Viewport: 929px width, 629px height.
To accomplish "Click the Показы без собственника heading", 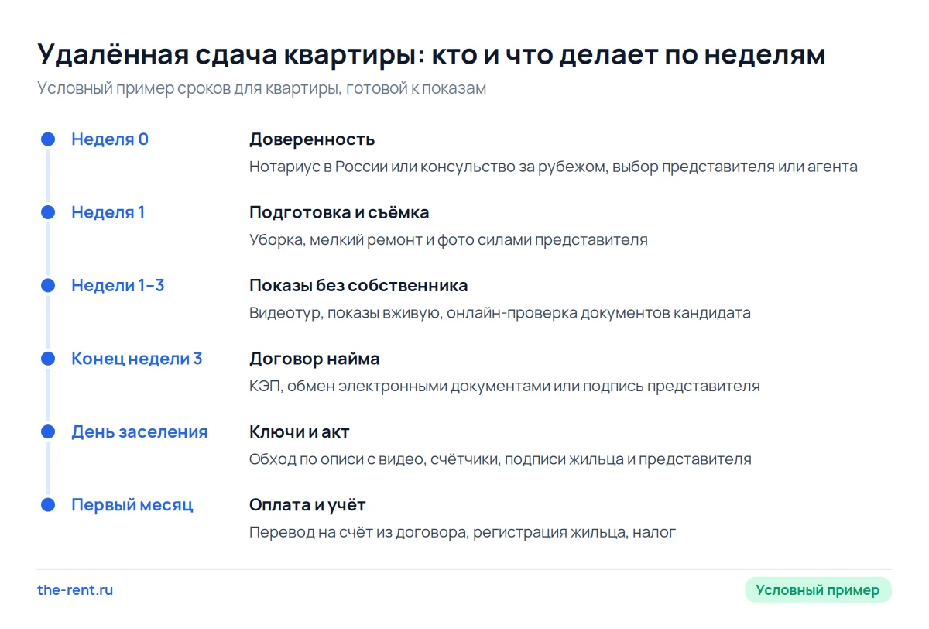I will pyautogui.click(x=358, y=286).
